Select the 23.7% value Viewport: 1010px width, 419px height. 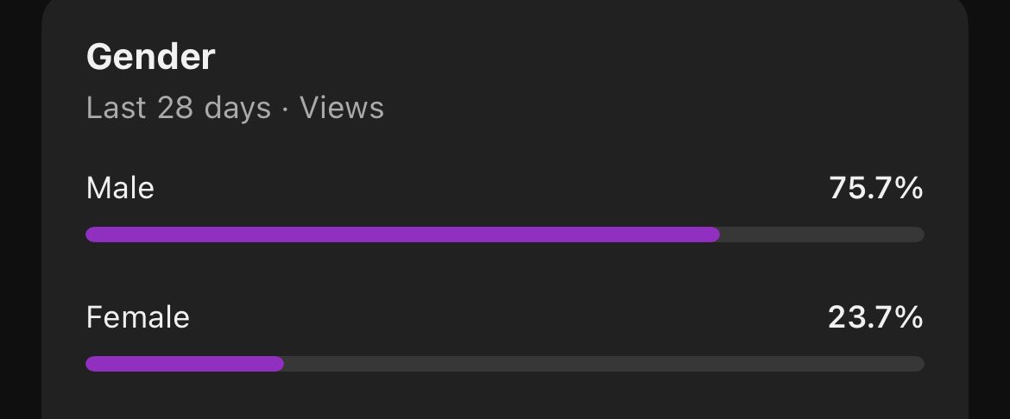click(x=876, y=317)
